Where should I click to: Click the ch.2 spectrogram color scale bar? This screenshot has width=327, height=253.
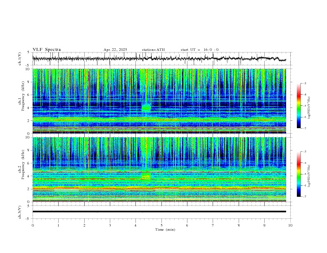coord(299,174)
